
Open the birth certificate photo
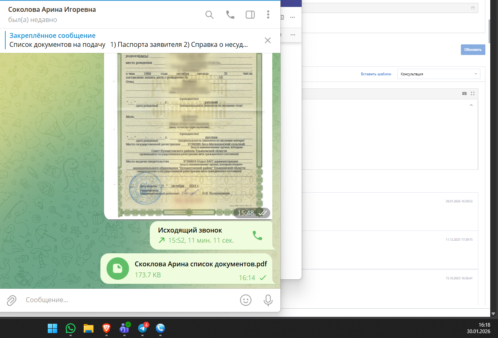(x=188, y=136)
